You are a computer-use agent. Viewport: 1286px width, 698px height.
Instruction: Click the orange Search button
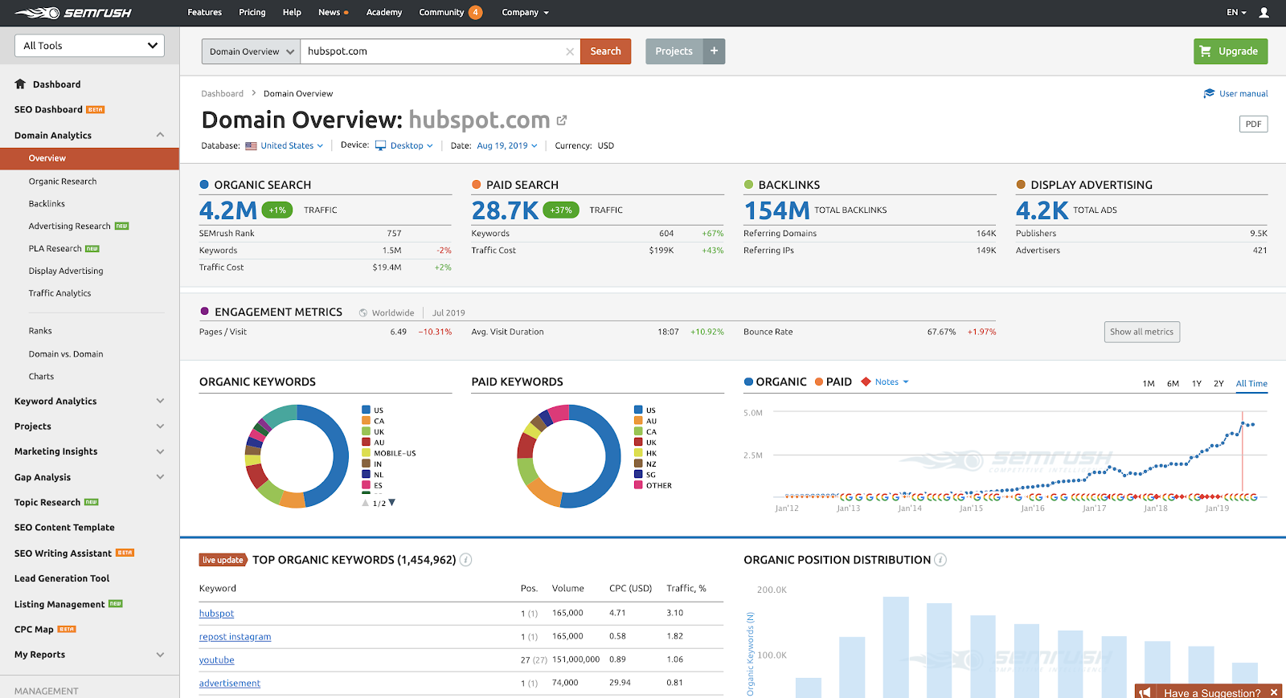tap(605, 51)
